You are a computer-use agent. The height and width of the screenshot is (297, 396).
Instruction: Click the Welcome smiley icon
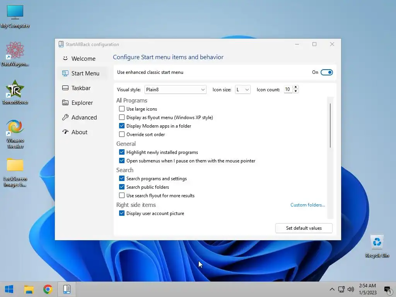pos(65,58)
